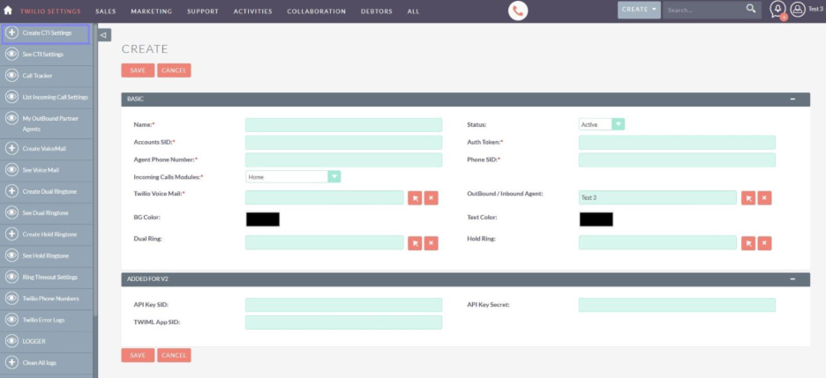826x378 pixels.
Task: Clear the OutBound / Inbound Agent field
Action: point(764,198)
